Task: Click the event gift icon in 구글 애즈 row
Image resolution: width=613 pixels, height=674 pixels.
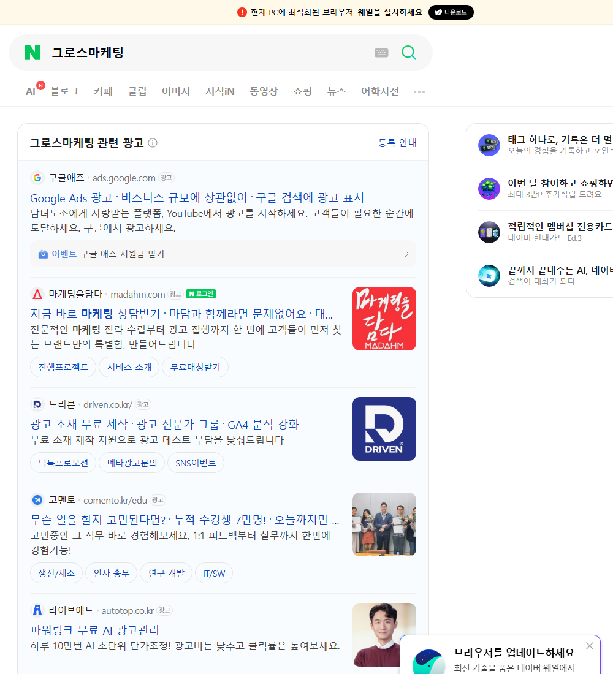Action: pos(43,254)
